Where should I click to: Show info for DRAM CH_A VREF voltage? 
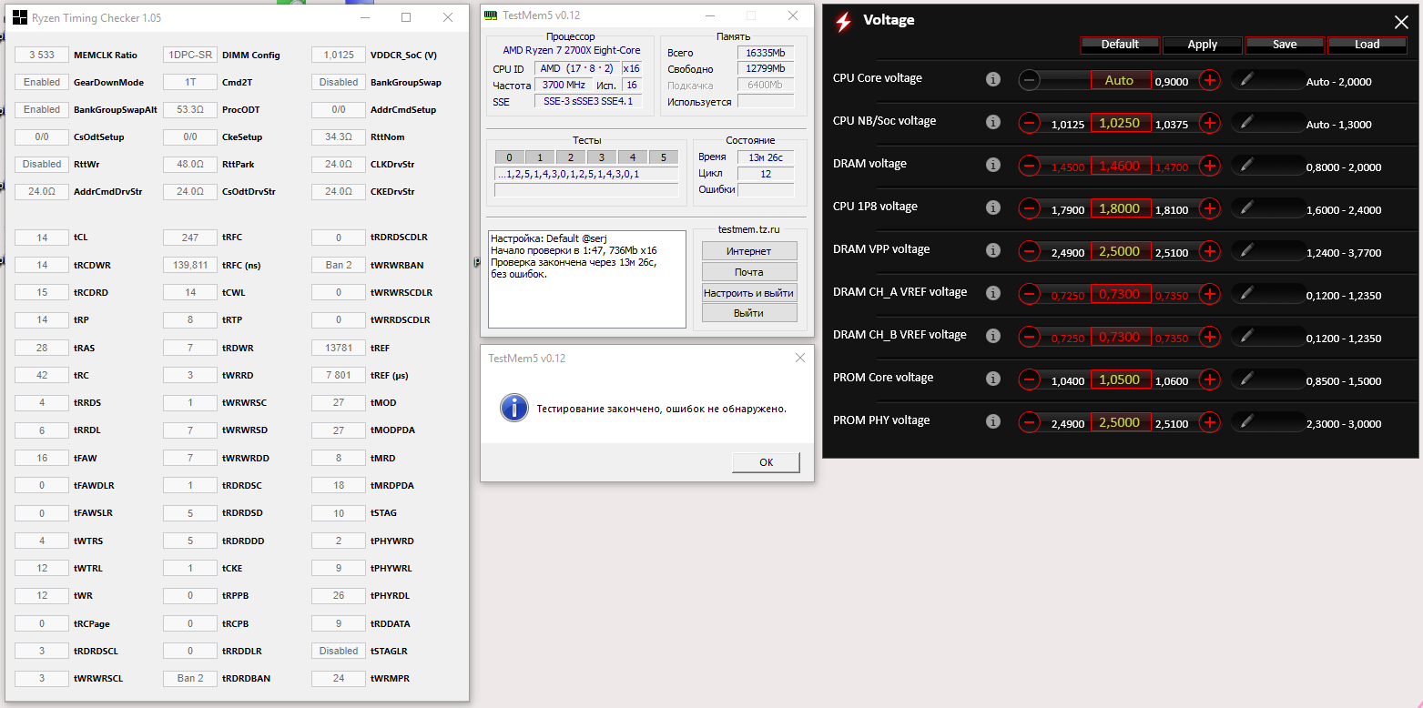993,294
